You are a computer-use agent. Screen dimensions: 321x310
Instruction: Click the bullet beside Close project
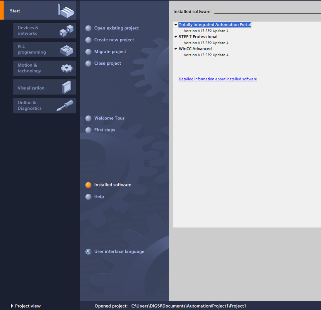point(89,64)
